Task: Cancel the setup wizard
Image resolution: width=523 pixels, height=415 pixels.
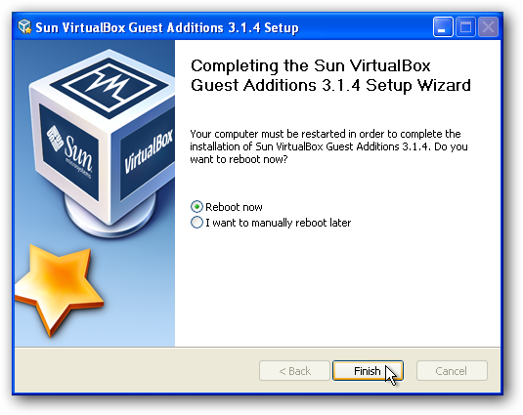Action: pos(452,371)
